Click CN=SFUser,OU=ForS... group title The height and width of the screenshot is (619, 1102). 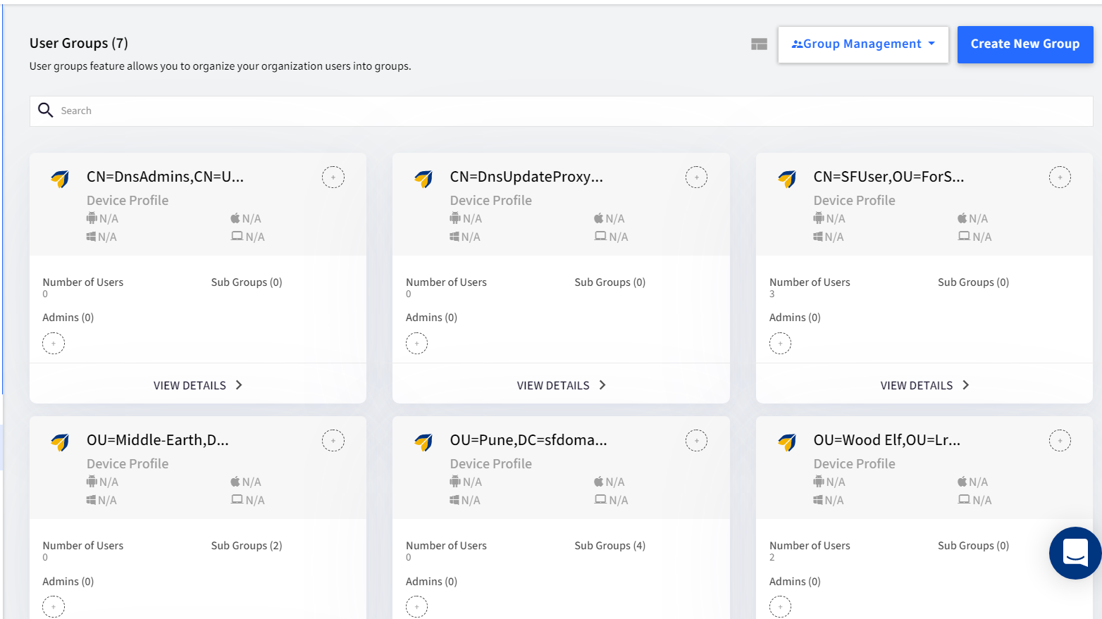(889, 177)
